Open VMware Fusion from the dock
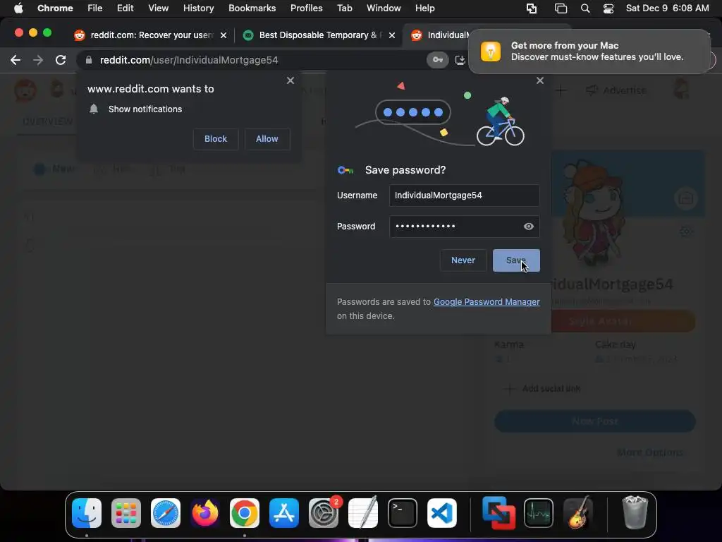This screenshot has height=542, width=722. [x=498, y=513]
